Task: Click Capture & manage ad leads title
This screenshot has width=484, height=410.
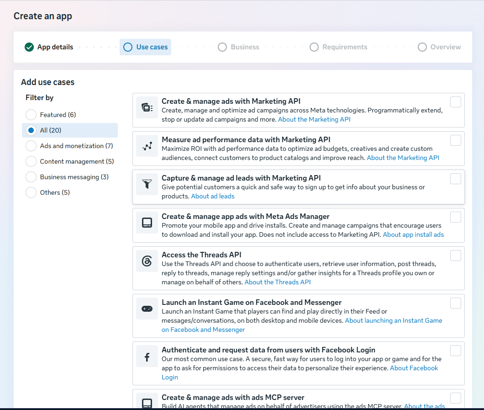Action: [241, 178]
